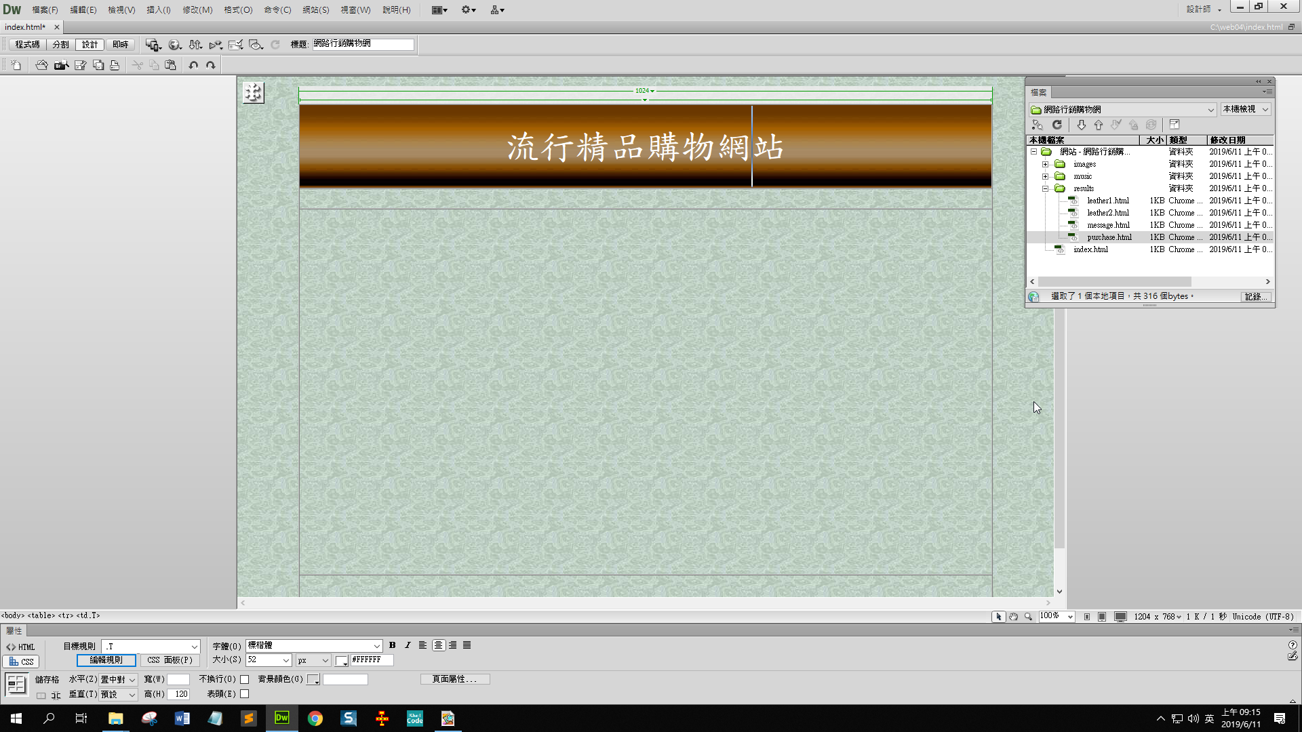Image resolution: width=1302 pixels, height=732 pixels.
Task: Click the Refresh icon in Files panel
Action: click(x=1057, y=125)
